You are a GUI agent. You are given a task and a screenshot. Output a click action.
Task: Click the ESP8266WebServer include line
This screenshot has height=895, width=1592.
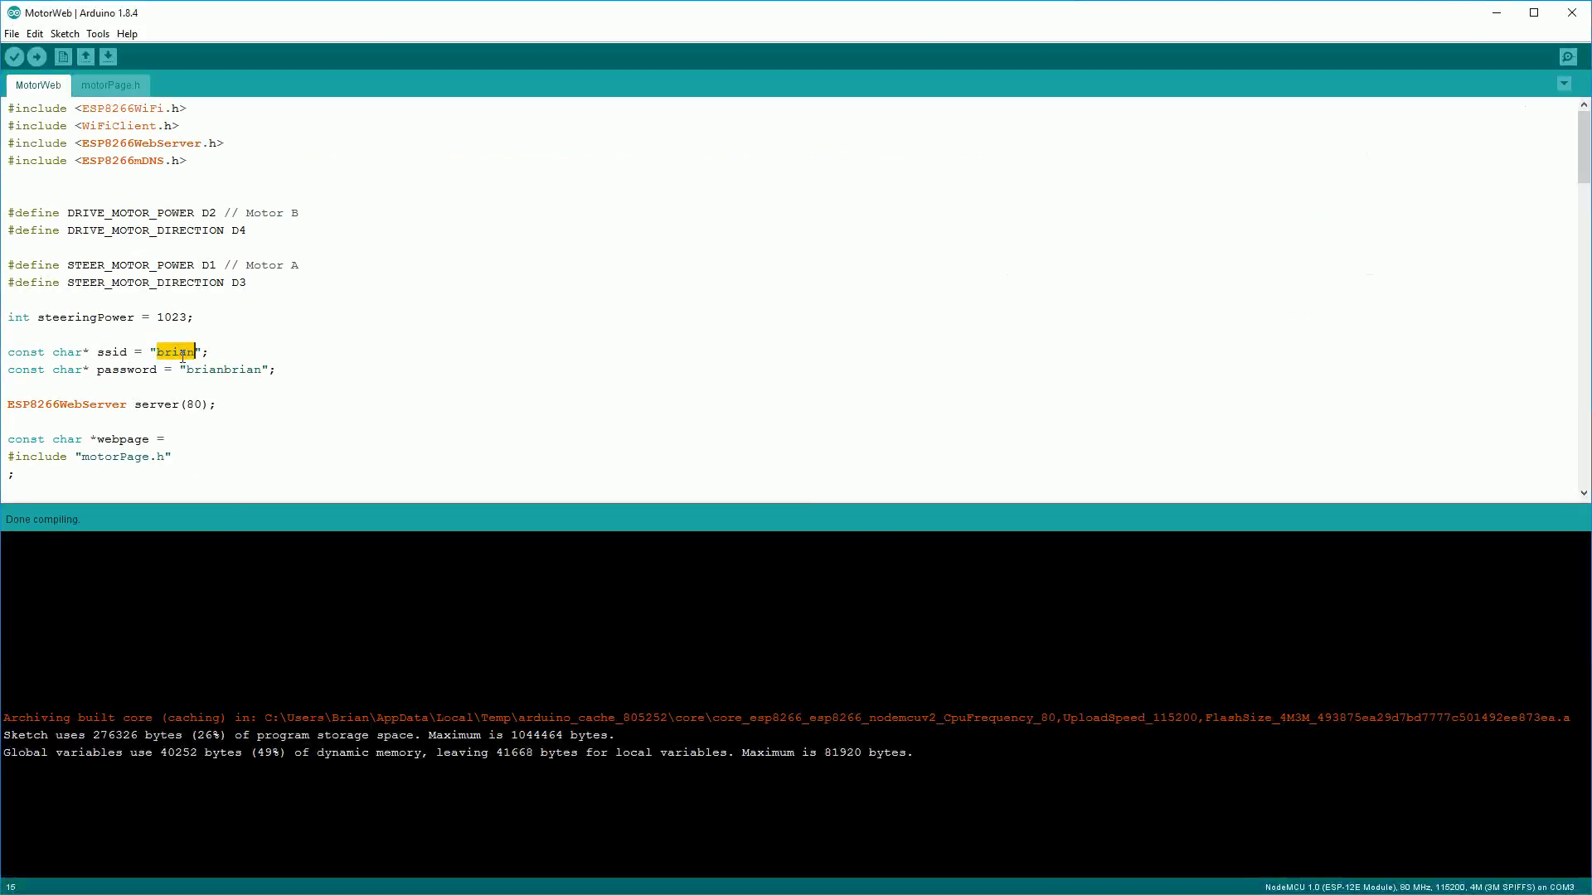pos(116,143)
